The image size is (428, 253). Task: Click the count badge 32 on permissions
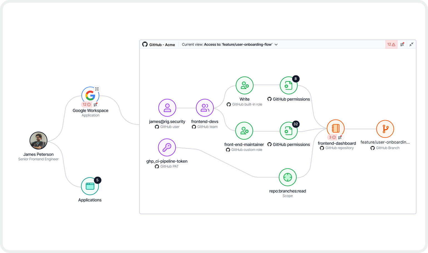click(x=296, y=124)
